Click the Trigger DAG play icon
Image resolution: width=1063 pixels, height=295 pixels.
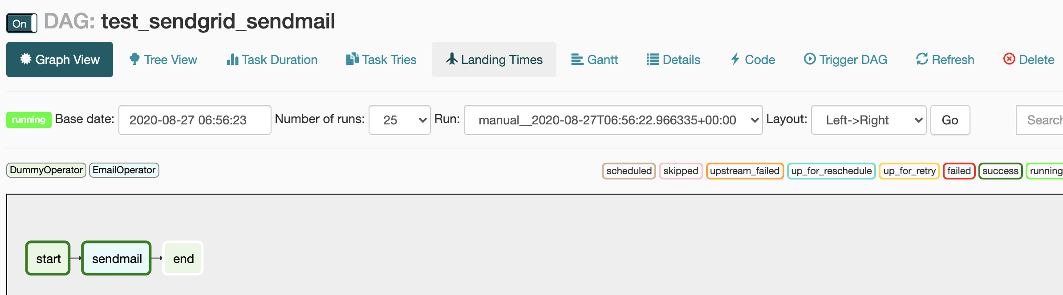[809, 59]
